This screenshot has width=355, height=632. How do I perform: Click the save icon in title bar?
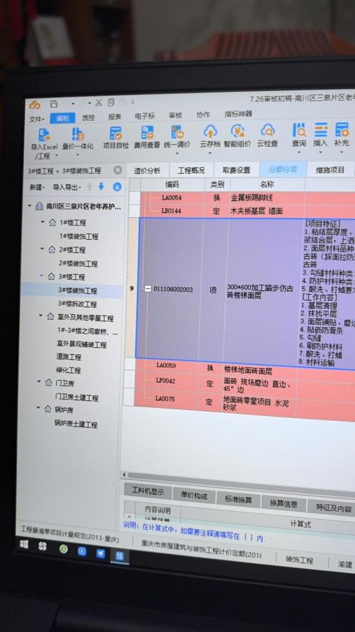[x=54, y=104]
